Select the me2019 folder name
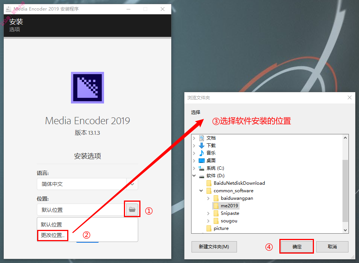 [x=229, y=206]
